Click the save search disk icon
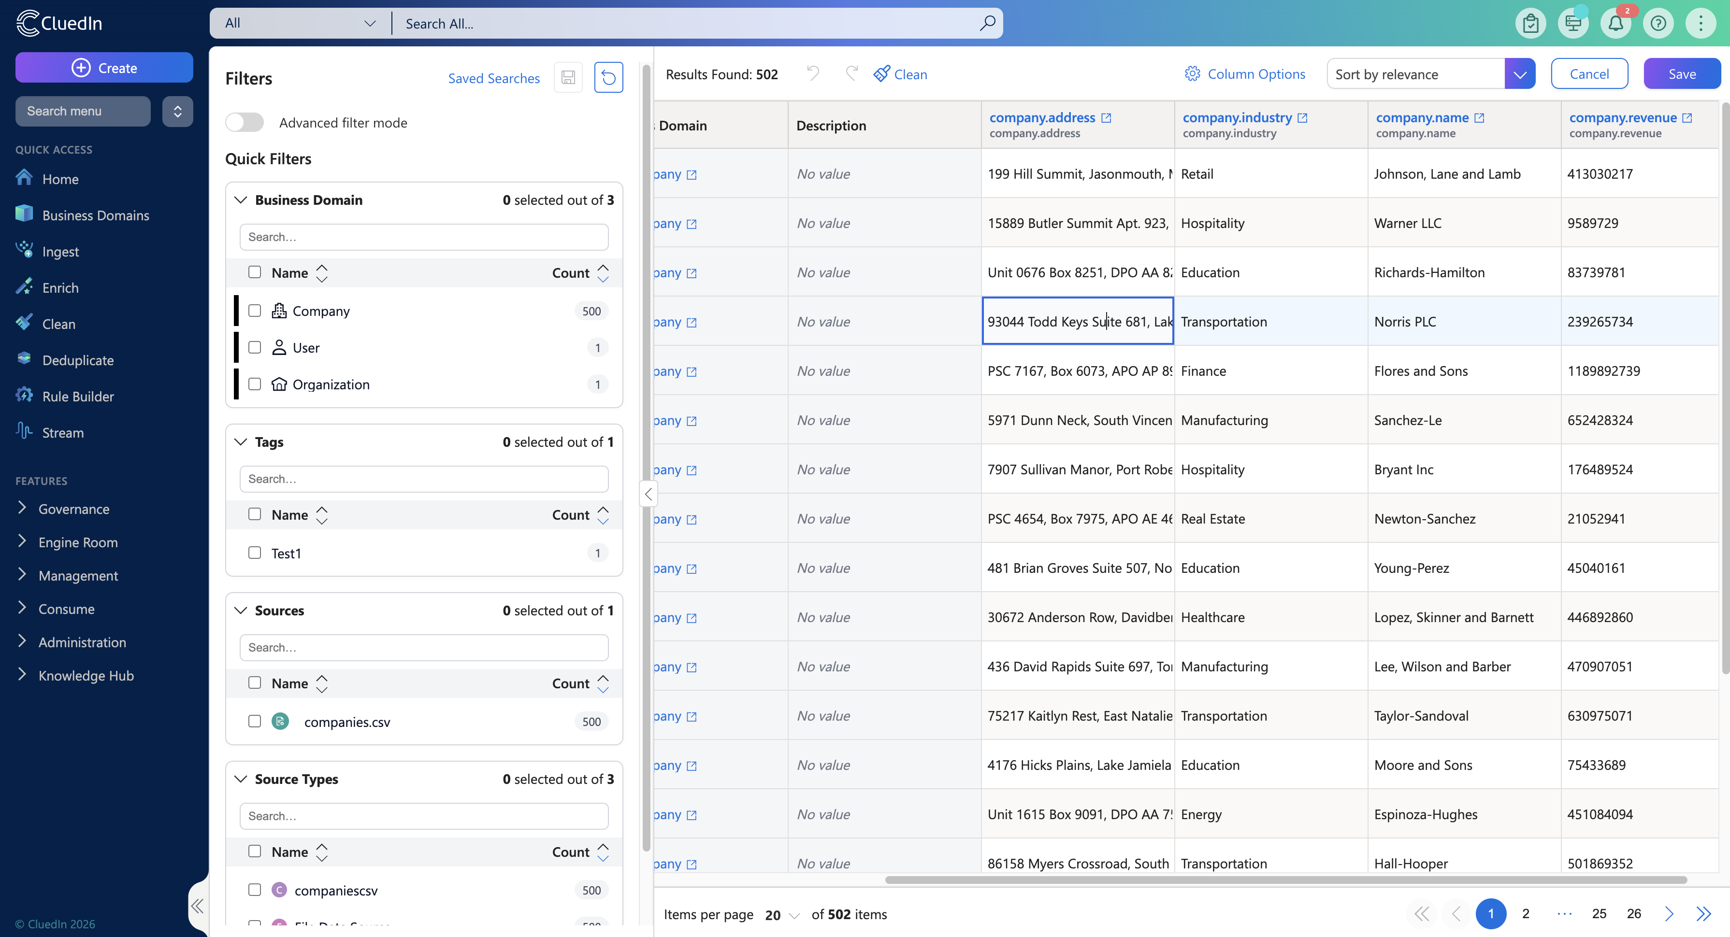 (568, 78)
